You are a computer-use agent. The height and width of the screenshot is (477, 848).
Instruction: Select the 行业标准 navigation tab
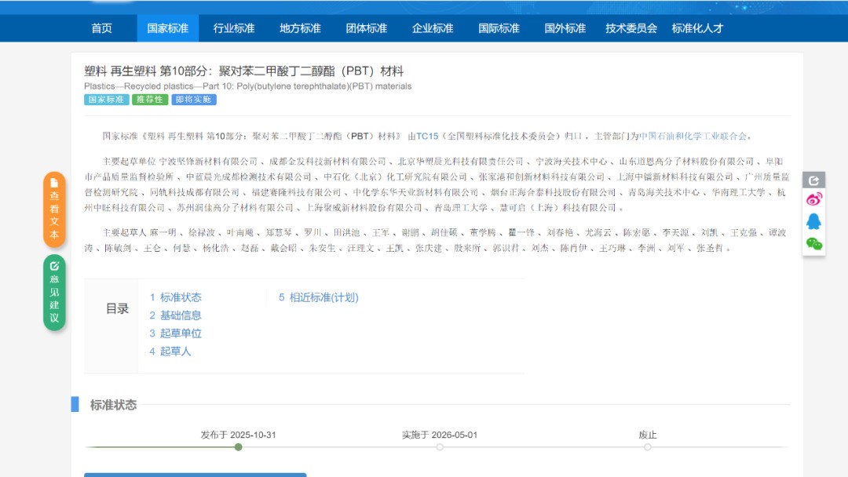click(x=234, y=28)
